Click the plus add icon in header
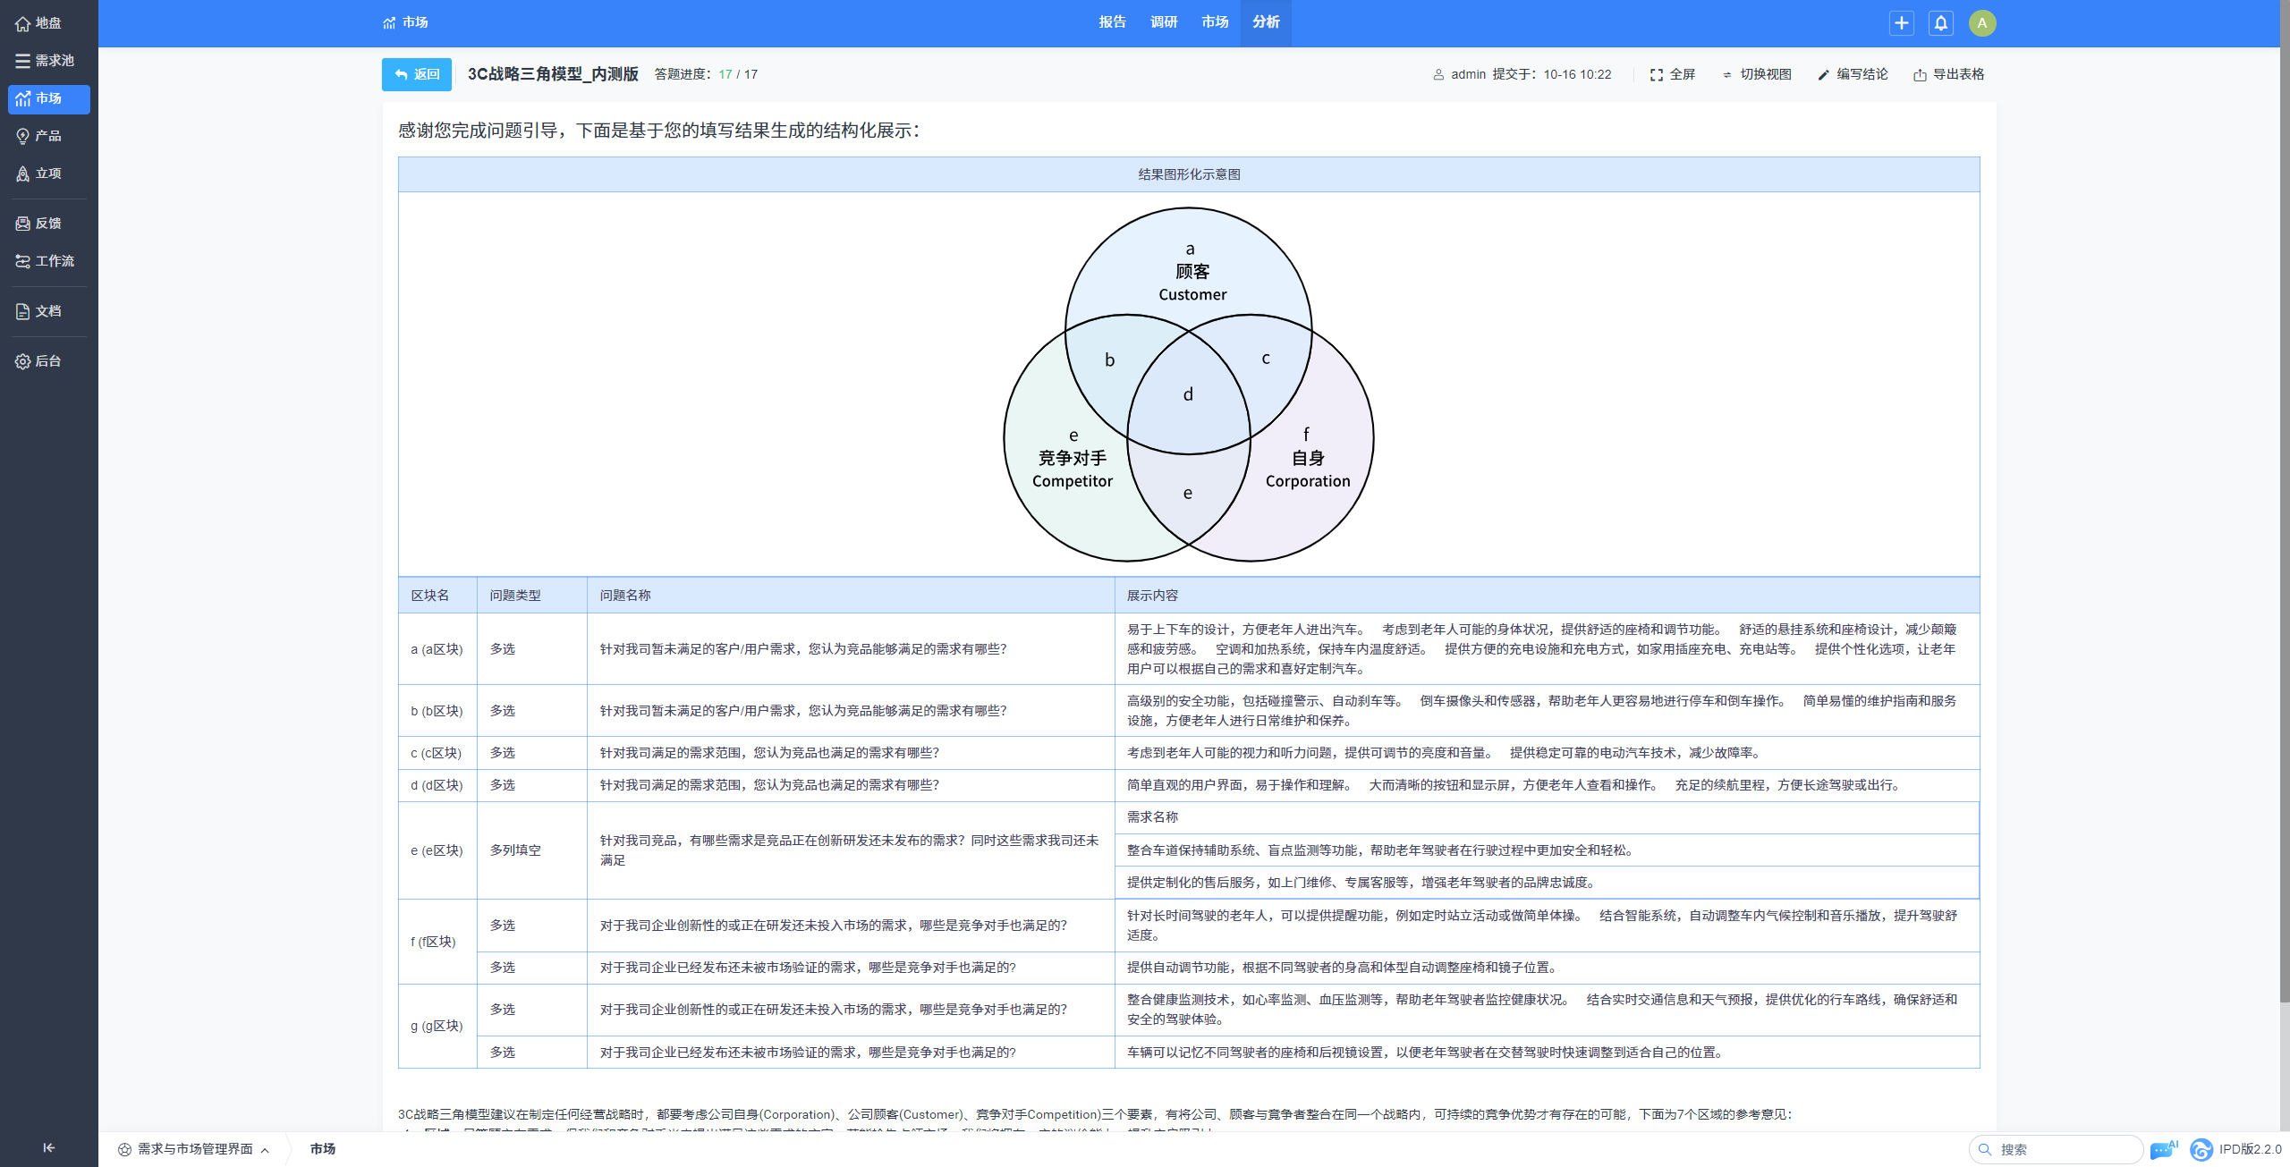 tap(1901, 23)
